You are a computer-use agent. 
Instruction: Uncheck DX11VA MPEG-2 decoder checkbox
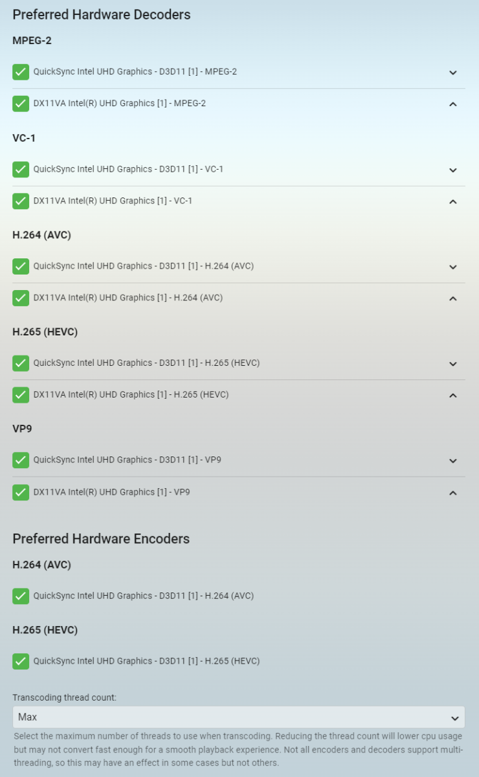(x=21, y=104)
